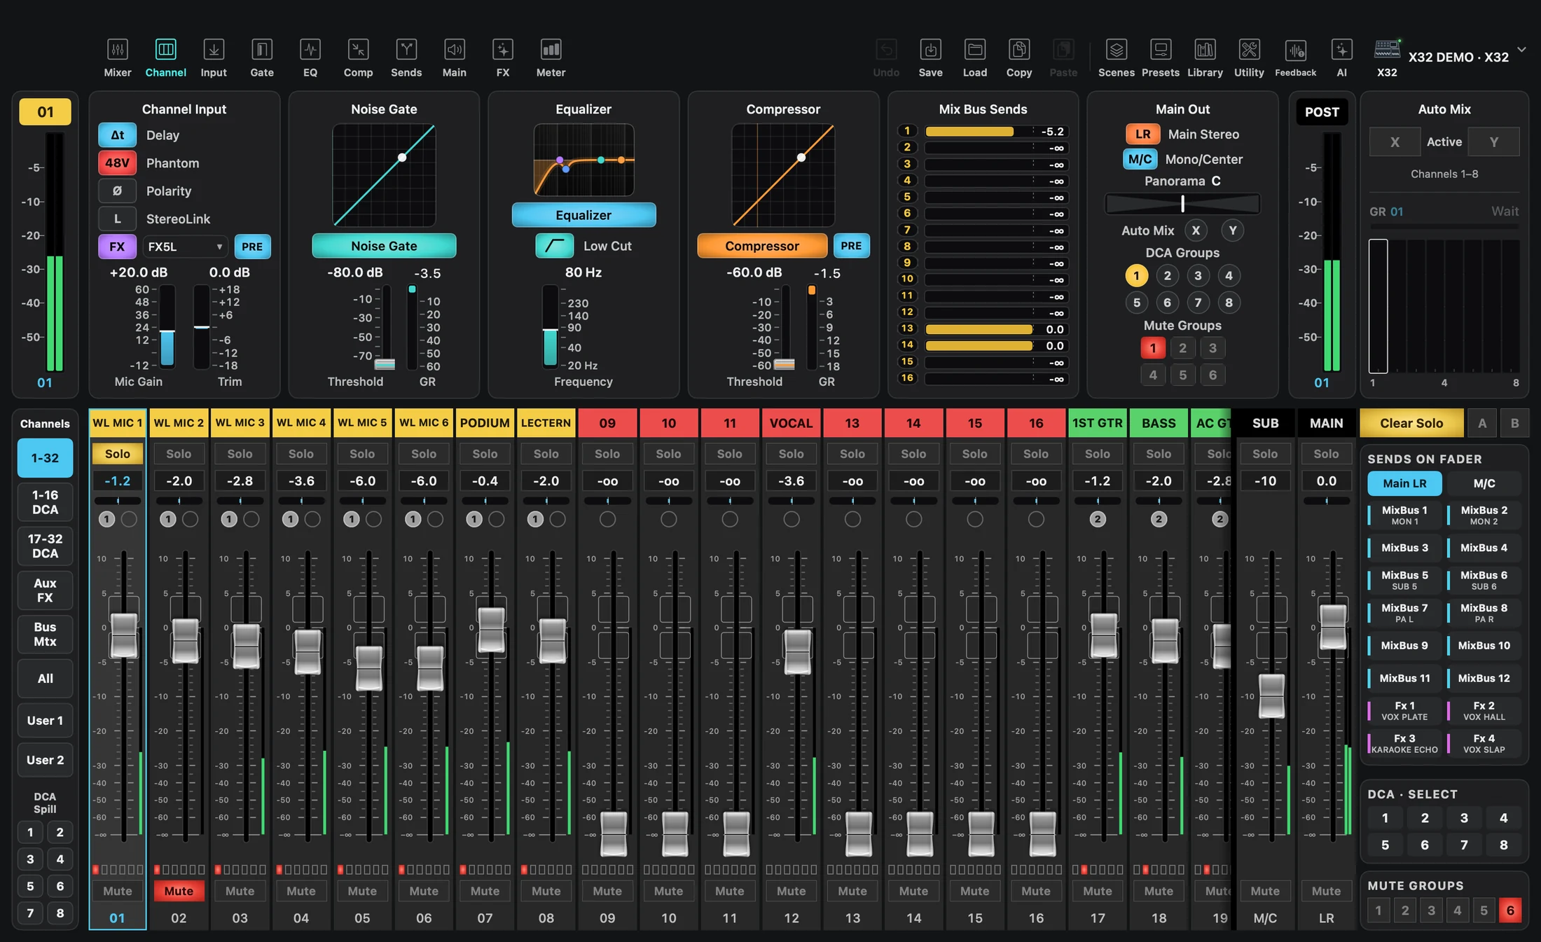Click the Panorama slider
Image resolution: width=1541 pixels, height=942 pixels.
1182,204
